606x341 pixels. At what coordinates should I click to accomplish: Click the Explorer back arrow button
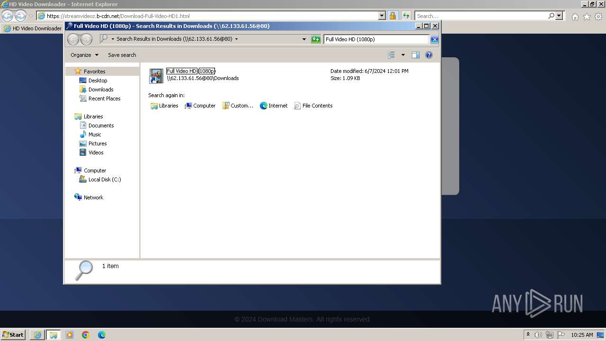tap(73, 39)
